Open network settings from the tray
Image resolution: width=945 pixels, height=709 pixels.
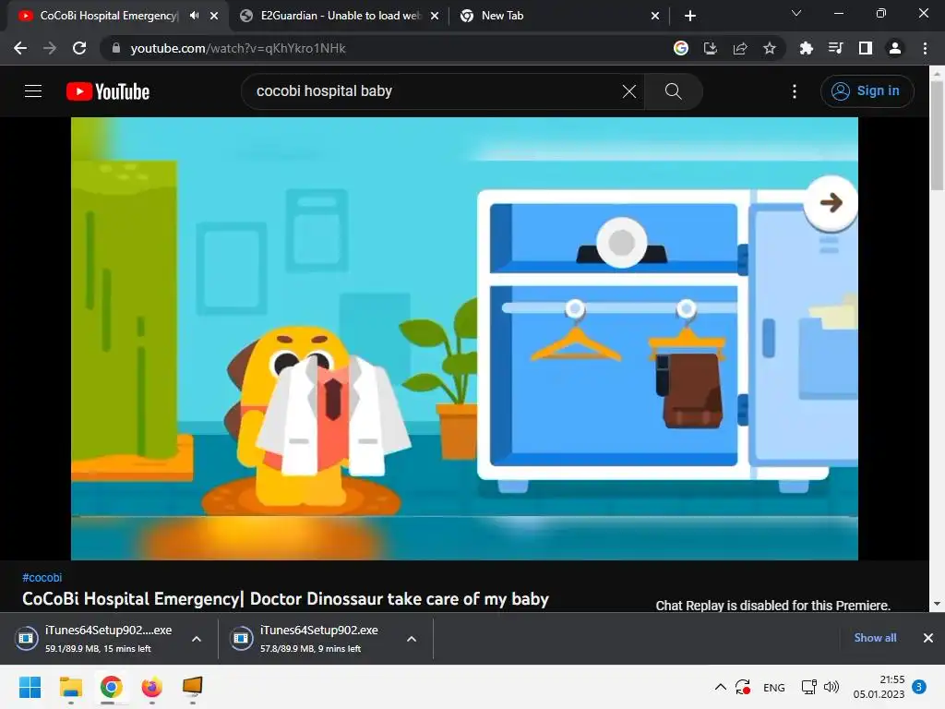(808, 687)
